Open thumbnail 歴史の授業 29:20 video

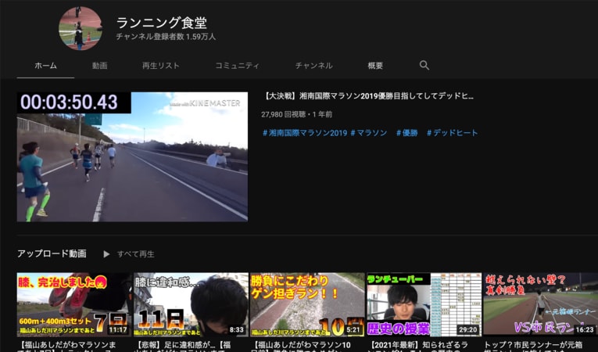[x=424, y=304]
